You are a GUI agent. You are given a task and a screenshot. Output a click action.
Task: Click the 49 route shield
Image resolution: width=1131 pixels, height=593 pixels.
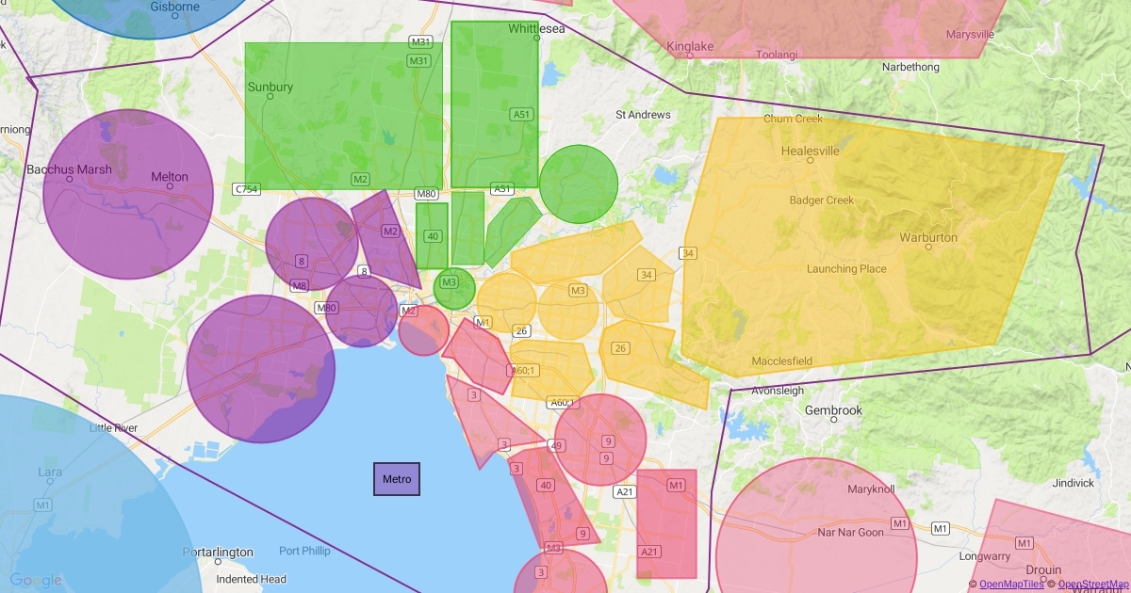[x=557, y=445]
